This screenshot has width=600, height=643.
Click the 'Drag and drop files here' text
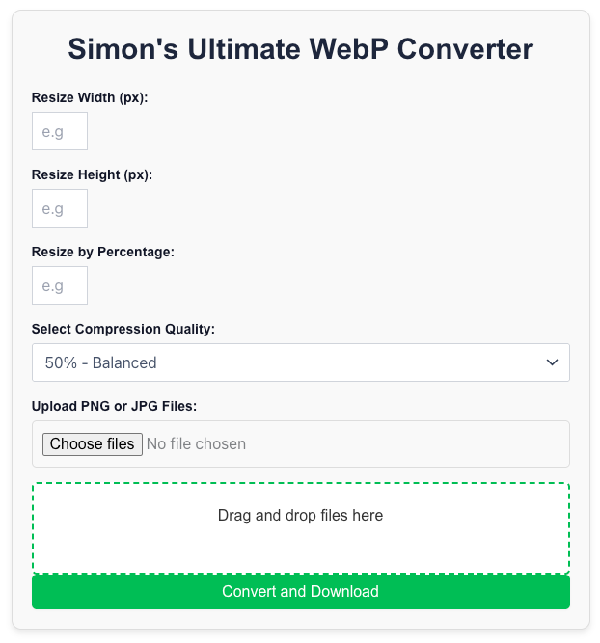click(300, 516)
